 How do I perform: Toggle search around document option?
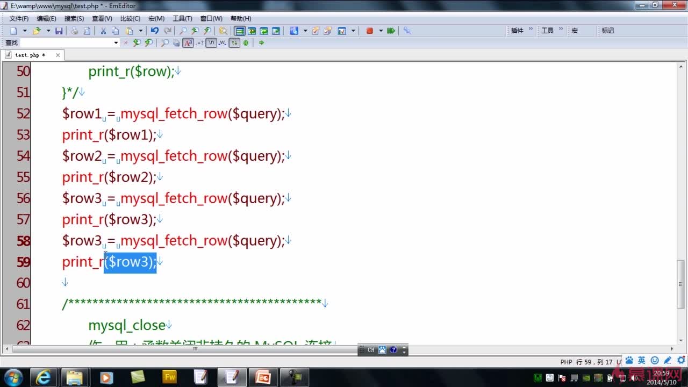(234, 42)
